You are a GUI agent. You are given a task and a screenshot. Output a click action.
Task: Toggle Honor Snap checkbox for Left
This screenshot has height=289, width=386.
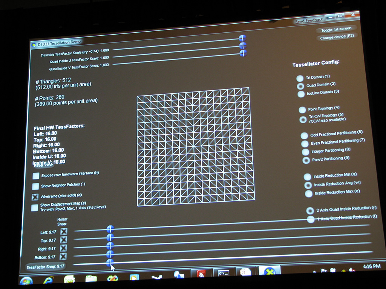64,231
